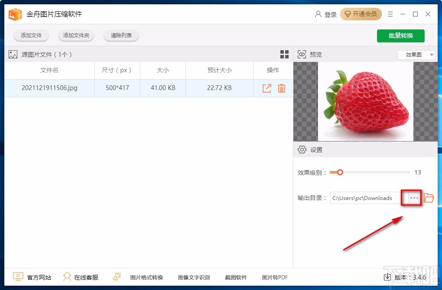442x290 pixels.
Task: Click the 登录 person icon
Action: tap(318, 14)
